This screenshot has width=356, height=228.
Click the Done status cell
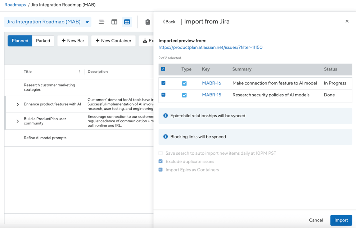[329, 95]
